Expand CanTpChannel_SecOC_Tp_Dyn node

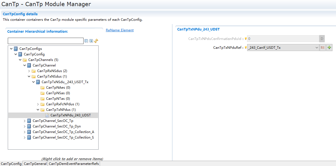pyautogui.click(x=25, y=126)
